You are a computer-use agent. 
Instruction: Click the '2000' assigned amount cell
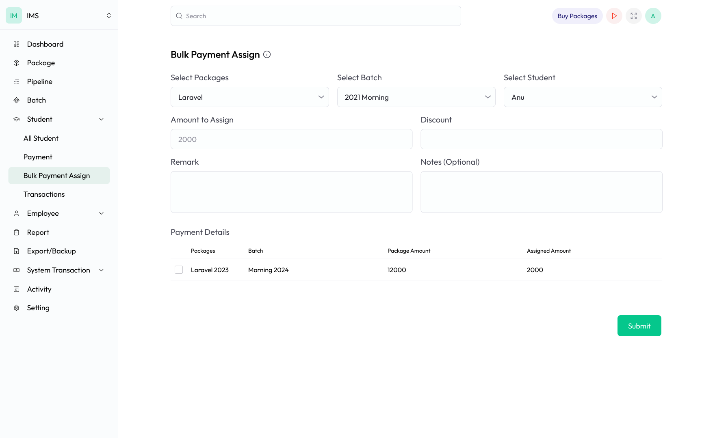[x=535, y=270]
